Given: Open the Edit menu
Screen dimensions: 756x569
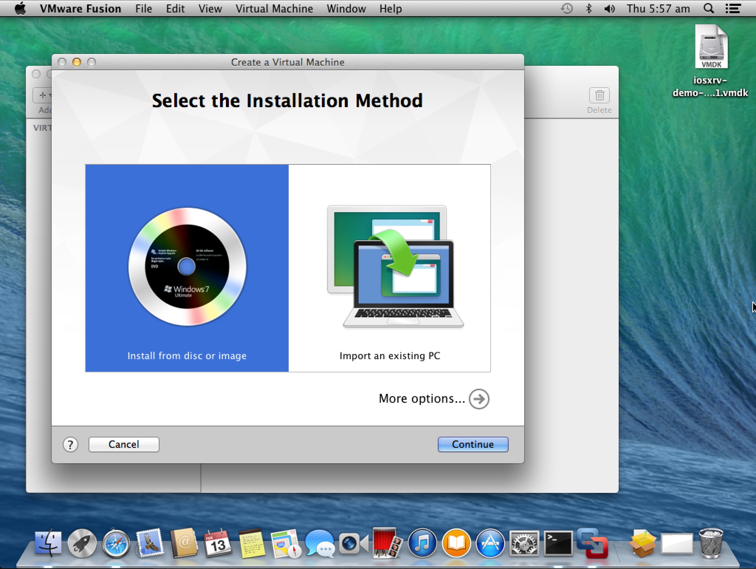Looking at the screenshot, I should point(175,8).
